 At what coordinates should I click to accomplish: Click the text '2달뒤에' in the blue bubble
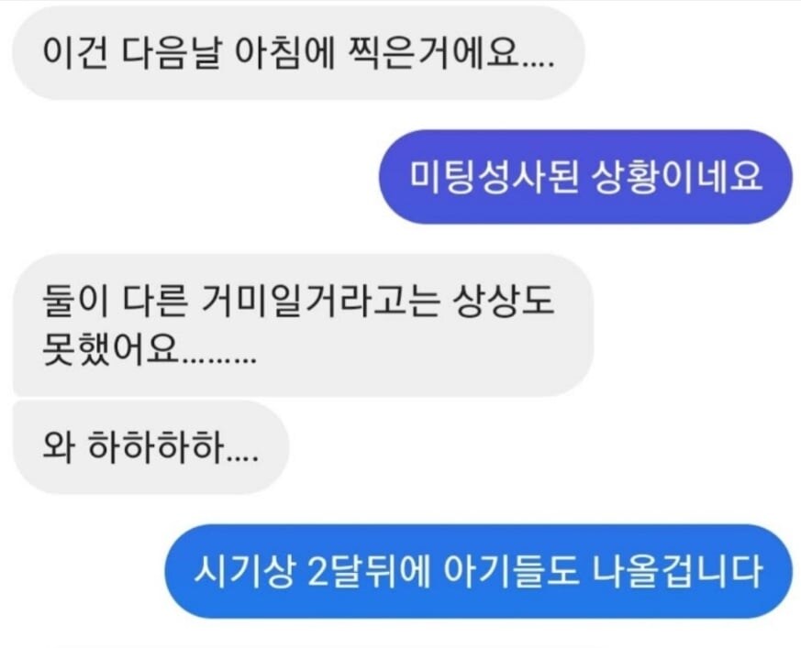371,571
